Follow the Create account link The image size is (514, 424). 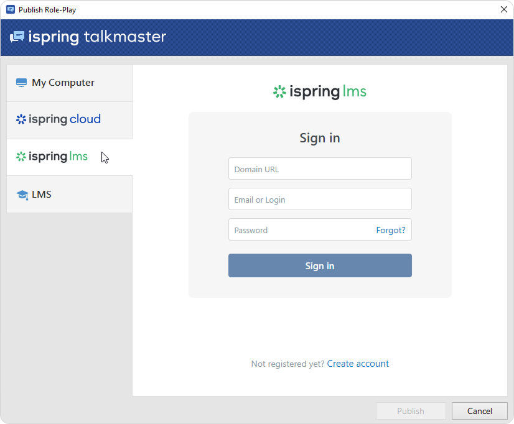(x=358, y=364)
